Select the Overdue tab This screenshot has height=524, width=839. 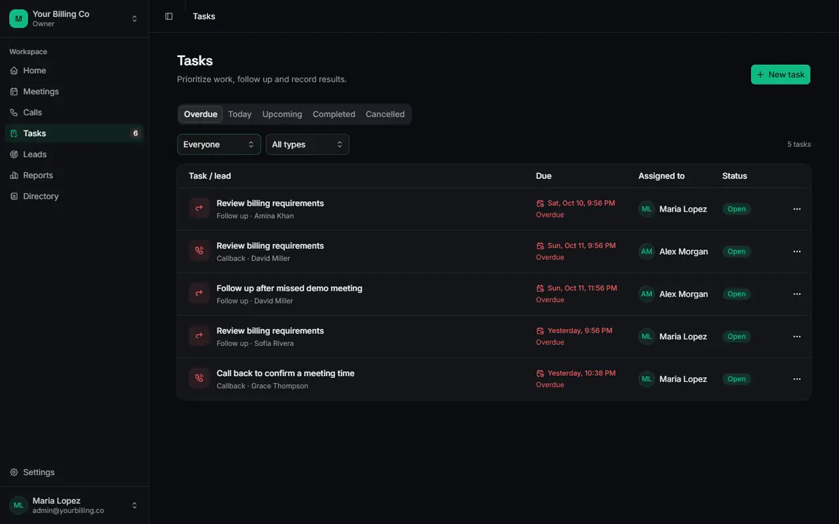click(201, 114)
